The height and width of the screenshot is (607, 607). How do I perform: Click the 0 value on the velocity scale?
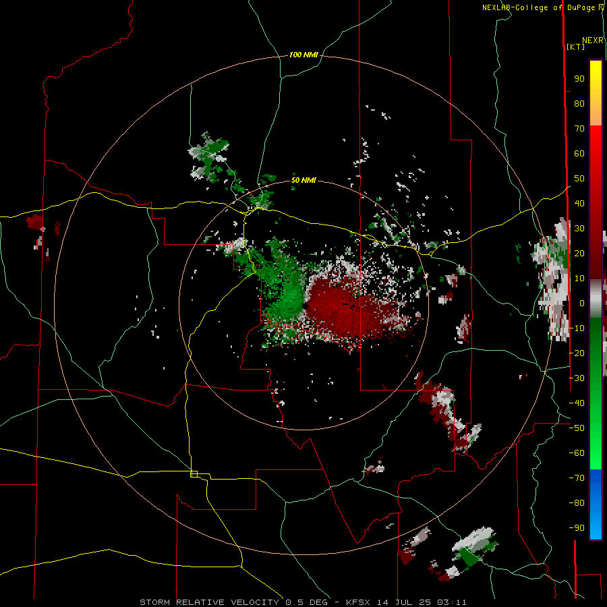pyautogui.click(x=582, y=303)
